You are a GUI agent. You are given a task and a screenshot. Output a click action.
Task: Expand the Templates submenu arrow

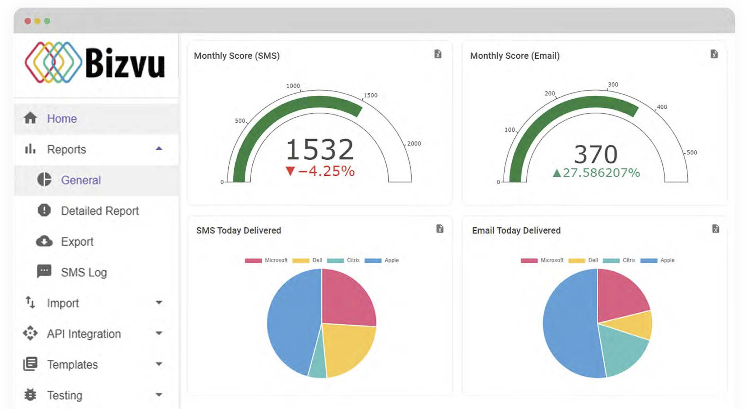click(x=159, y=364)
